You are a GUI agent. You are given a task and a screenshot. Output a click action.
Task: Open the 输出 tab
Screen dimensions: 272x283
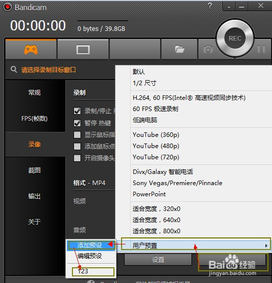(34, 196)
